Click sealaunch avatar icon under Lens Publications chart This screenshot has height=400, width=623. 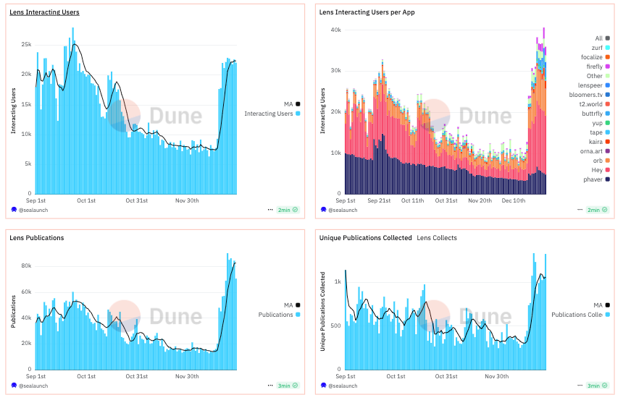[14, 386]
